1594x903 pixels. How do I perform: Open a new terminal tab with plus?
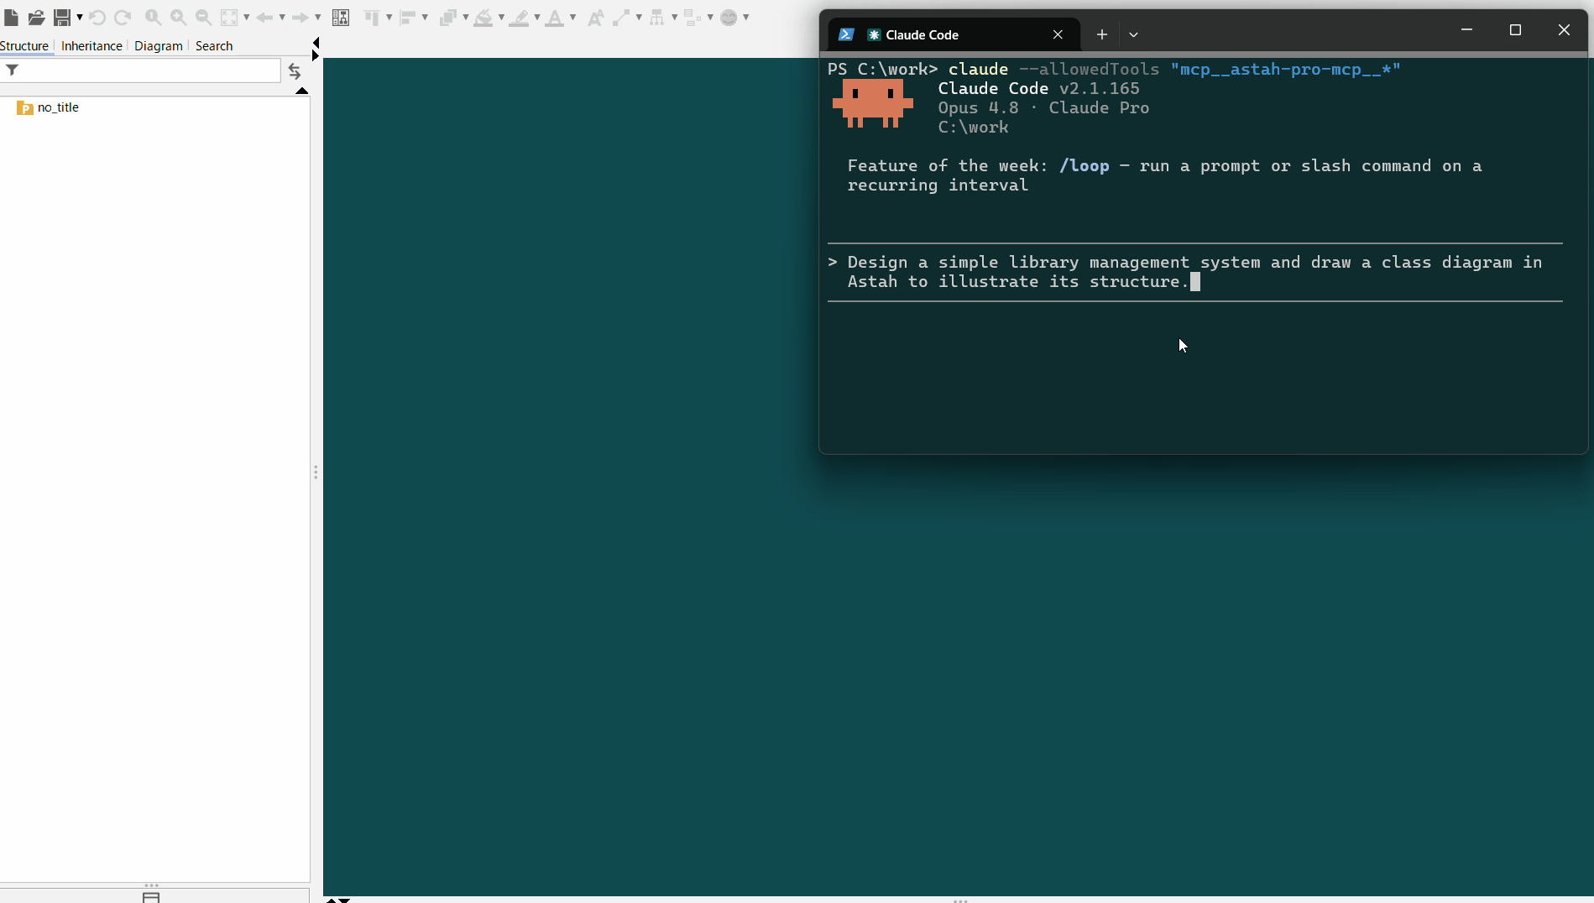click(x=1102, y=34)
